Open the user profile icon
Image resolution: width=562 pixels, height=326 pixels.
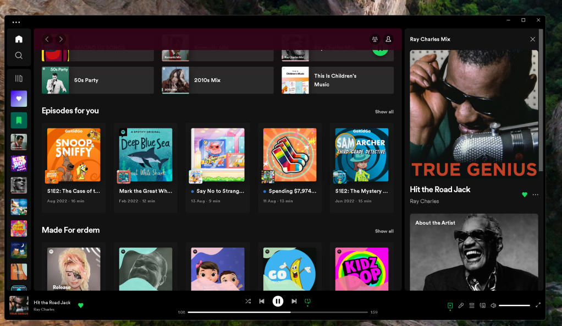pos(388,39)
